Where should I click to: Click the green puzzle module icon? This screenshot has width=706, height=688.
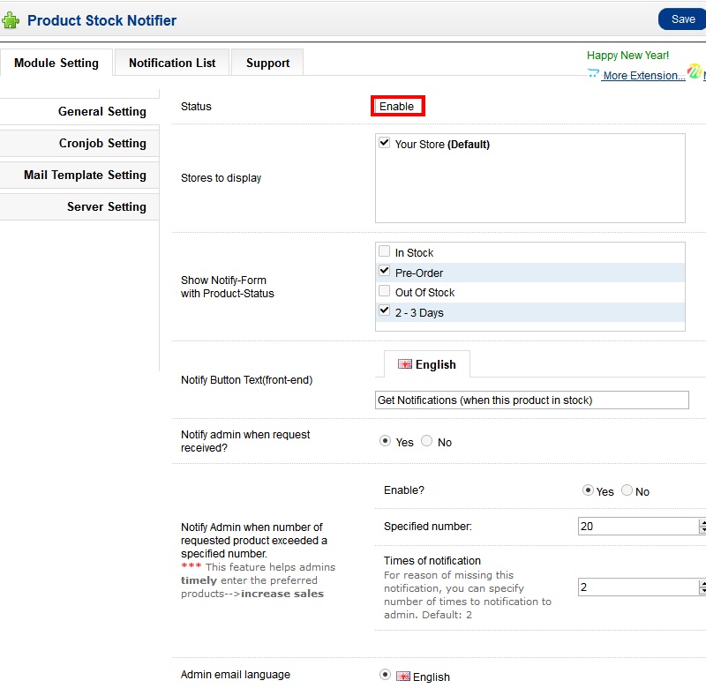pyautogui.click(x=11, y=20)
